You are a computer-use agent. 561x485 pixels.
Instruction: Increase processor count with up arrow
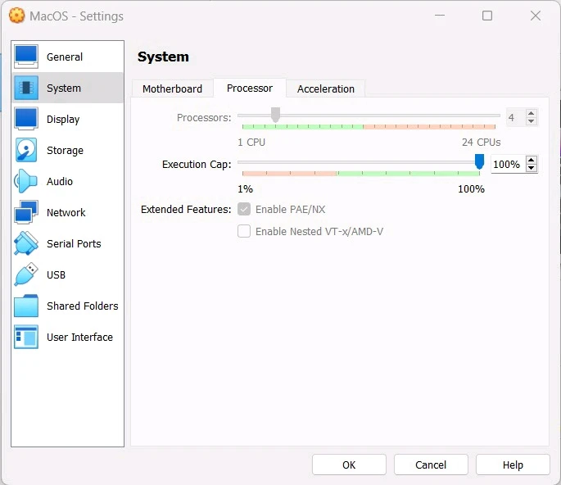(532, 113)
